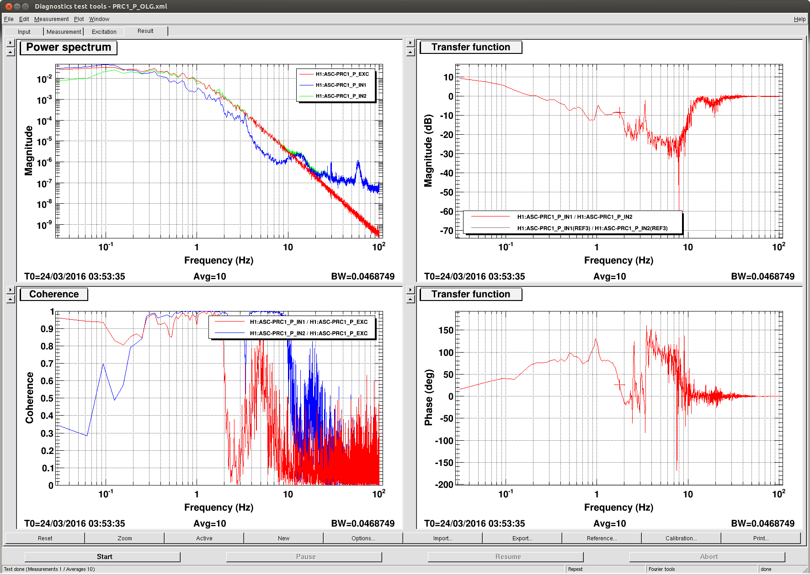Image resolution: width=810 pixels, height=575 pixels.
Task: Click up-arrow expander beside top Transfer function plot
Action: pyautogui.click(x=410, y=52)
